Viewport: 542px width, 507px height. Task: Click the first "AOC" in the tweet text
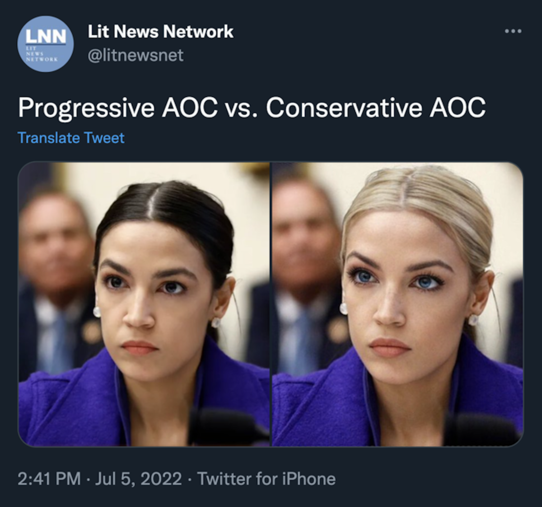click(190, 108)
